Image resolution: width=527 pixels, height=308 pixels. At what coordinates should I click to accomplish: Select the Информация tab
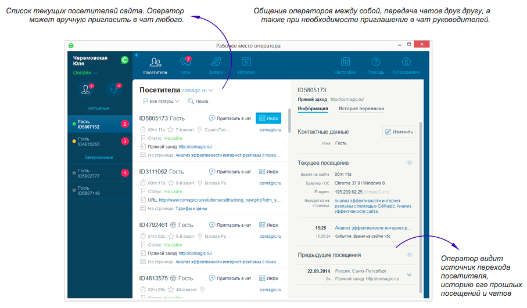click(313, 109)
